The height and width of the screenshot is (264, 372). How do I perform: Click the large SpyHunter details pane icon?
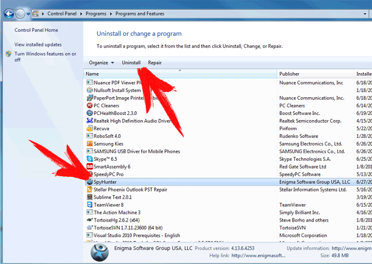(99, 253)
